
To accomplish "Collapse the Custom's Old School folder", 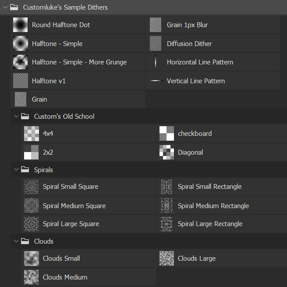I will tap(17, 117).
